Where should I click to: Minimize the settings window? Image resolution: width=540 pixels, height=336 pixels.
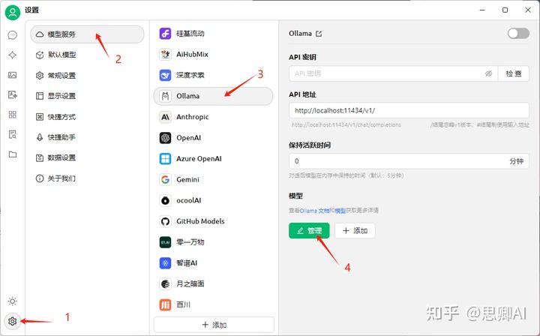click(x=482, y=10)
